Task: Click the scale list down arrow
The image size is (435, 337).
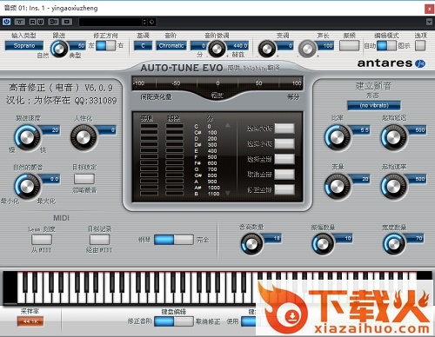Action: click(x=228, y=193)
